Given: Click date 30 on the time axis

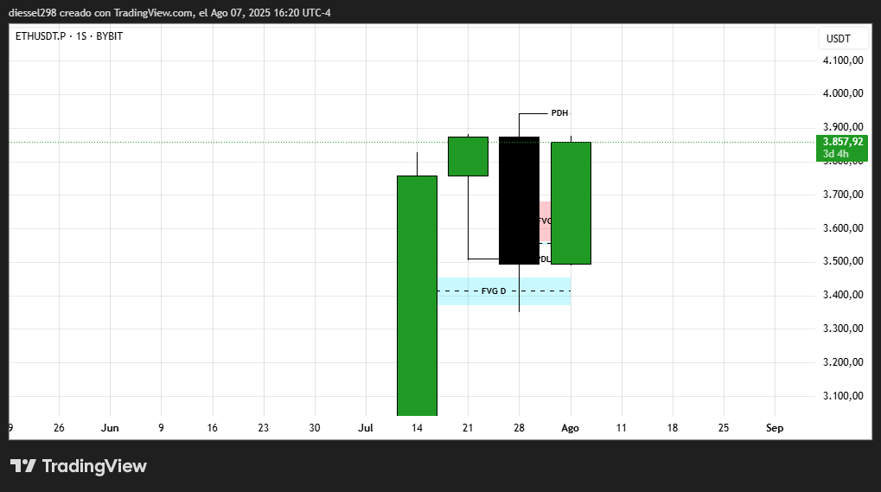Looking at the screenshot, I should click(314, 428).
